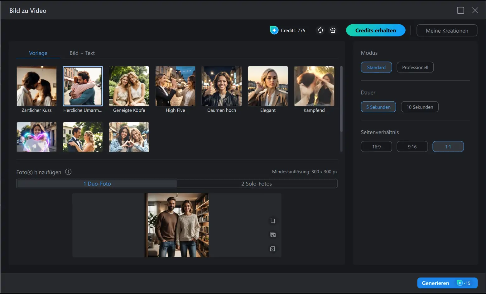Image resolution: width=486 pixels, height=294 pixels.
Task: Select the 2 Solo-Fotos option
Action: [x=257, y=184]
